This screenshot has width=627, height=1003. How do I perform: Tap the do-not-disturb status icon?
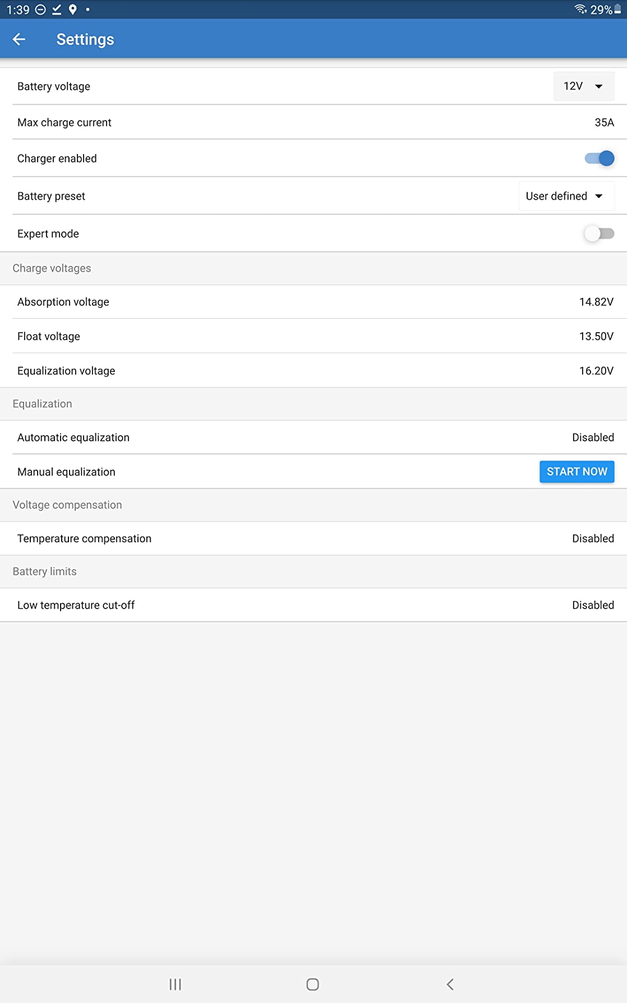[40, 10]
